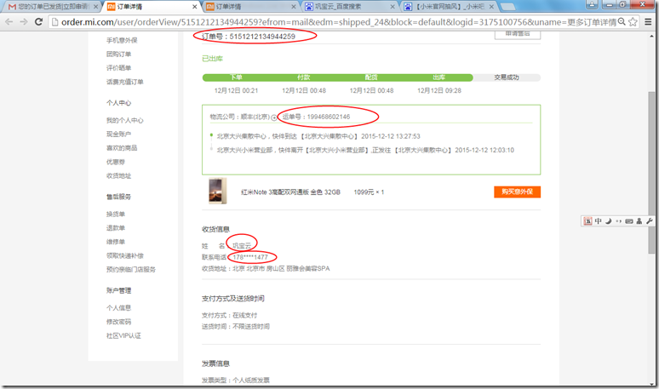Expand logistics company info plus icon
Viewport: 659px width, 389px height.
274,117
